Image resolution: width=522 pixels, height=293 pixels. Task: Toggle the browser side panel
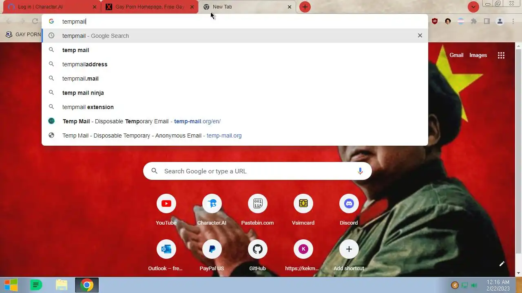pyautogui.click(x=487, y=21)
